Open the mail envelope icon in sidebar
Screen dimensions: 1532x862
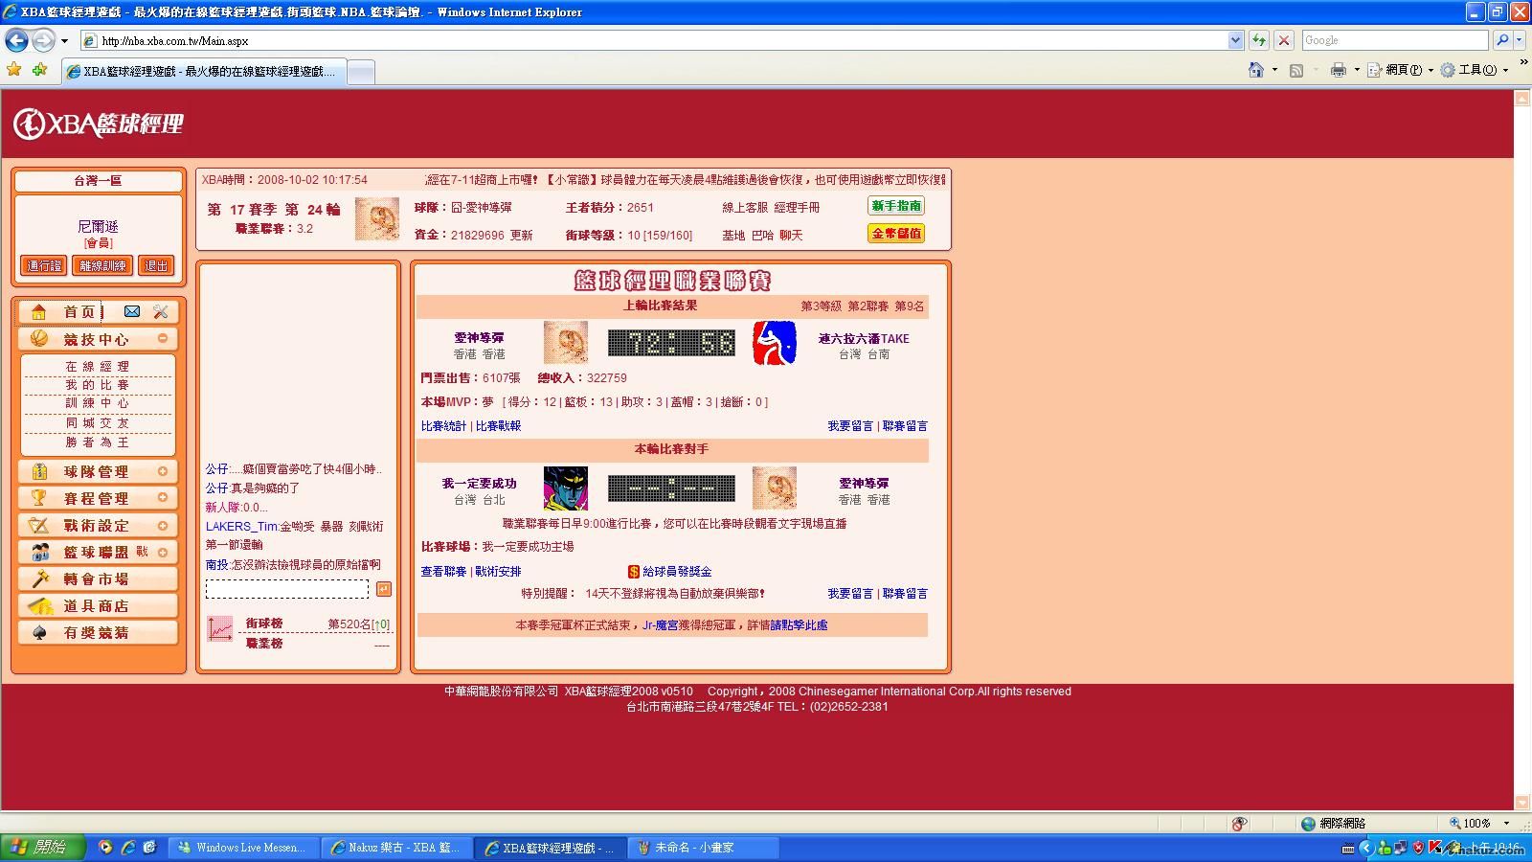coord(132,311)
